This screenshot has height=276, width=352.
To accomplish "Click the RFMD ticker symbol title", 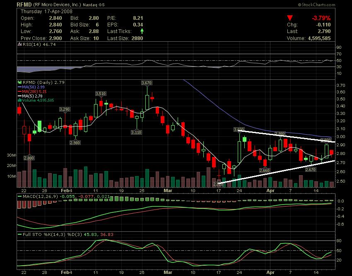I will [24, 5].
